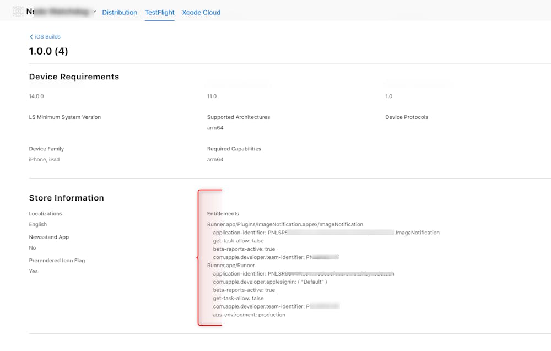
Task: Click the Required Capabilities label
Action: point(234,149)
